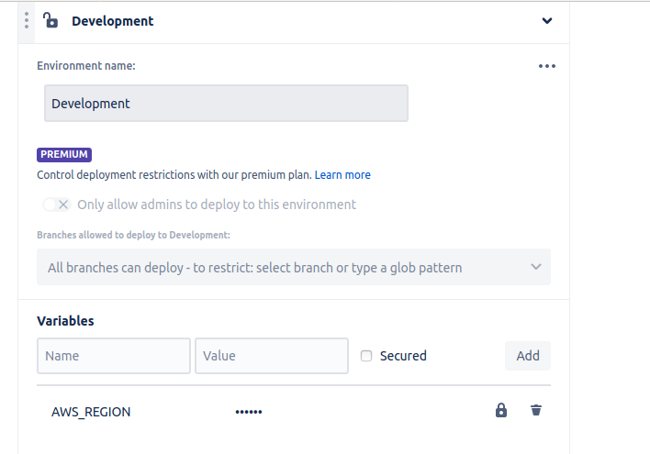Click the variable Value field
650x454 pixels.
pos(272,356)
